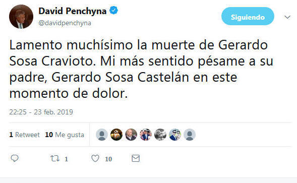Open David Penchyna's profile picture

(x=21, y=17)
